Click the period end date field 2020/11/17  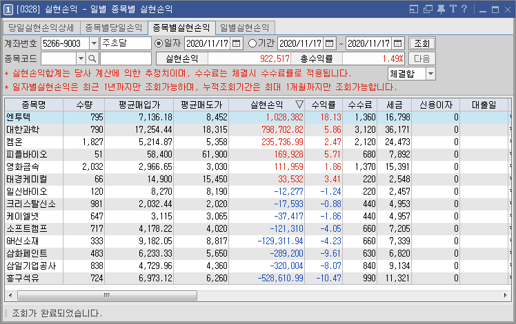point(369,43)
